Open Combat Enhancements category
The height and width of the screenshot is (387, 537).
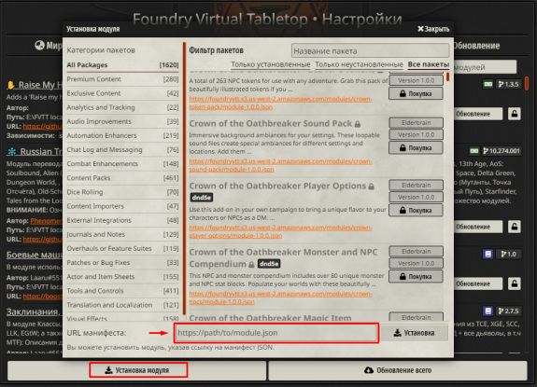pyautogui.click(x=122, y=164)
